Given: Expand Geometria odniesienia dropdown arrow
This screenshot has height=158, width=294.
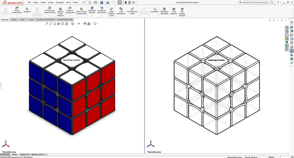Looking at the screenshot, I should [102, 16].
